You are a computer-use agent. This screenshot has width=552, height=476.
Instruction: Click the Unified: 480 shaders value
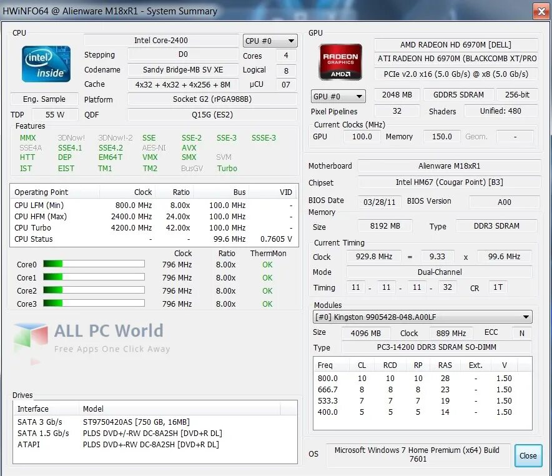pos(501,111)
